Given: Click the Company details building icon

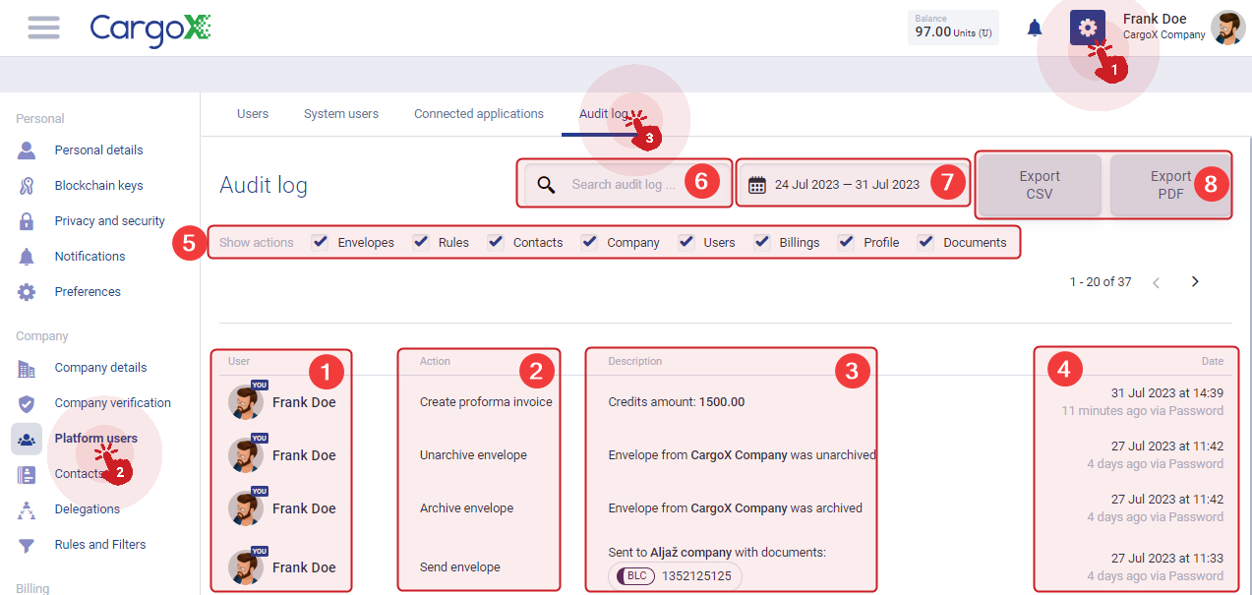Looking at the screenshot, I should [27, 368].
